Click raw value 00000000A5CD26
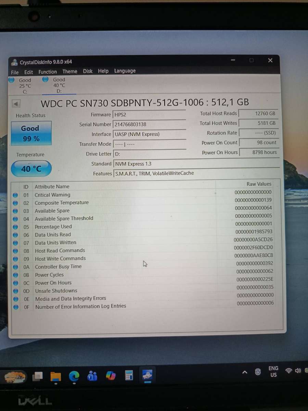The height and width of the screenshot is (411, 308). click(253, 239)
